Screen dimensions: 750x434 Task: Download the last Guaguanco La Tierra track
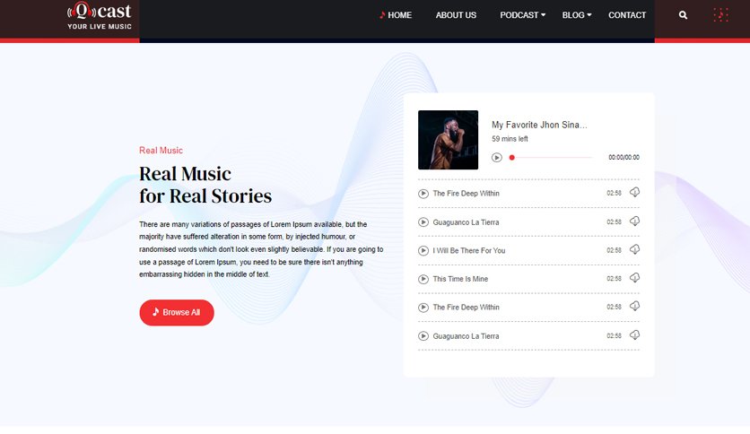635,335
